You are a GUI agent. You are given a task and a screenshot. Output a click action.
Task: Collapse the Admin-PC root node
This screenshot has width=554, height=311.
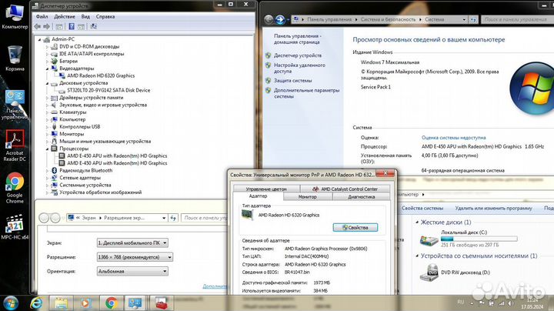click(39, 39)
